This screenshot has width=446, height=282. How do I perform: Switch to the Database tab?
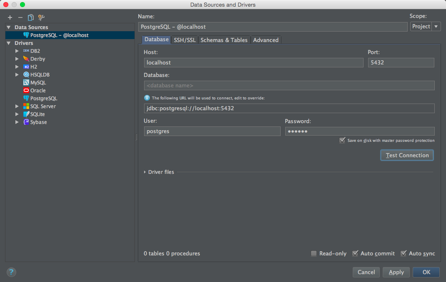coord(157,40)
